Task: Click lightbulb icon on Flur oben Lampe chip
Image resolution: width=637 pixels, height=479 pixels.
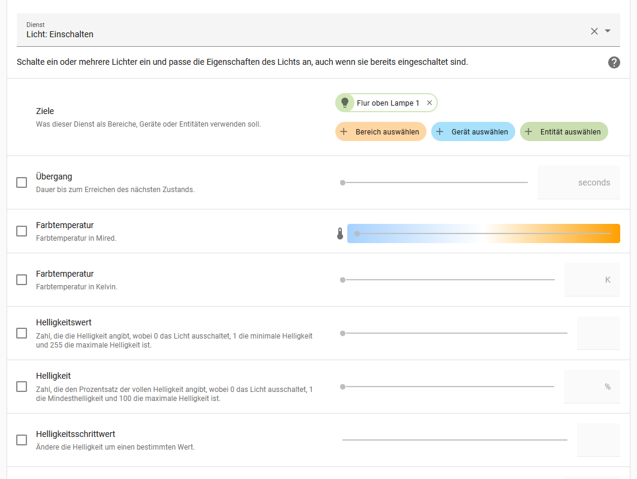Action: click(345, 103)
